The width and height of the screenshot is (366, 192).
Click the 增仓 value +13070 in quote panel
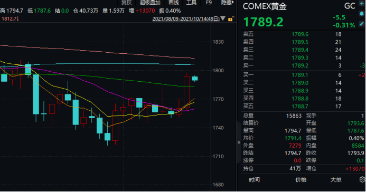tap(355, 169)
